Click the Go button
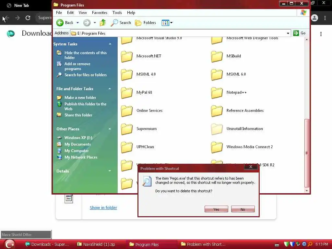The height and width of the screenshot is (249, 332). [x=299, y=33]
